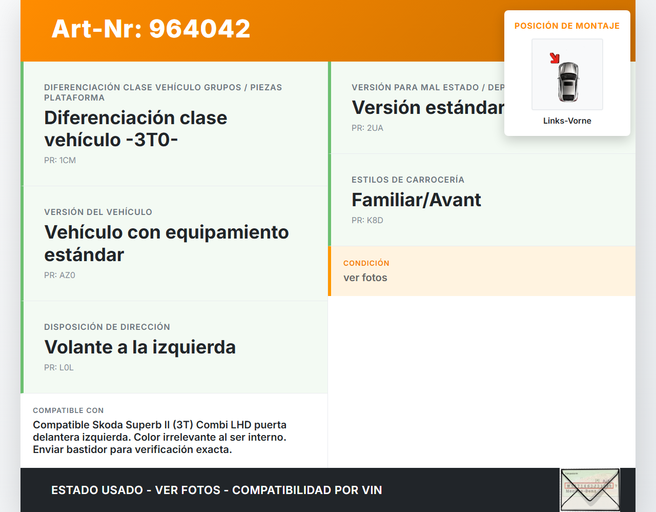The height and width of the screenshot is (512, 656).
Task: Click VERSIÓN PARA MAL ESTADO label
Action: coord(428,87)
